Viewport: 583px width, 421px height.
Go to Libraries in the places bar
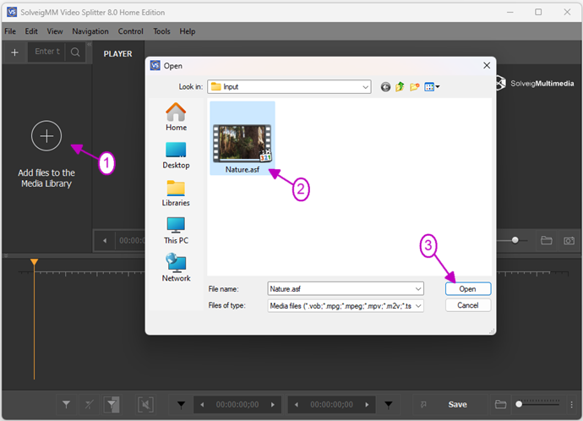[x=176, y=193]
